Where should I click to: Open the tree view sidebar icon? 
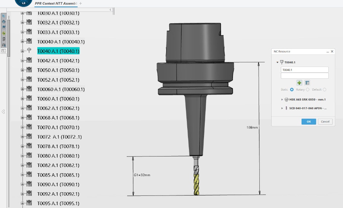click(x=4, y=16)
